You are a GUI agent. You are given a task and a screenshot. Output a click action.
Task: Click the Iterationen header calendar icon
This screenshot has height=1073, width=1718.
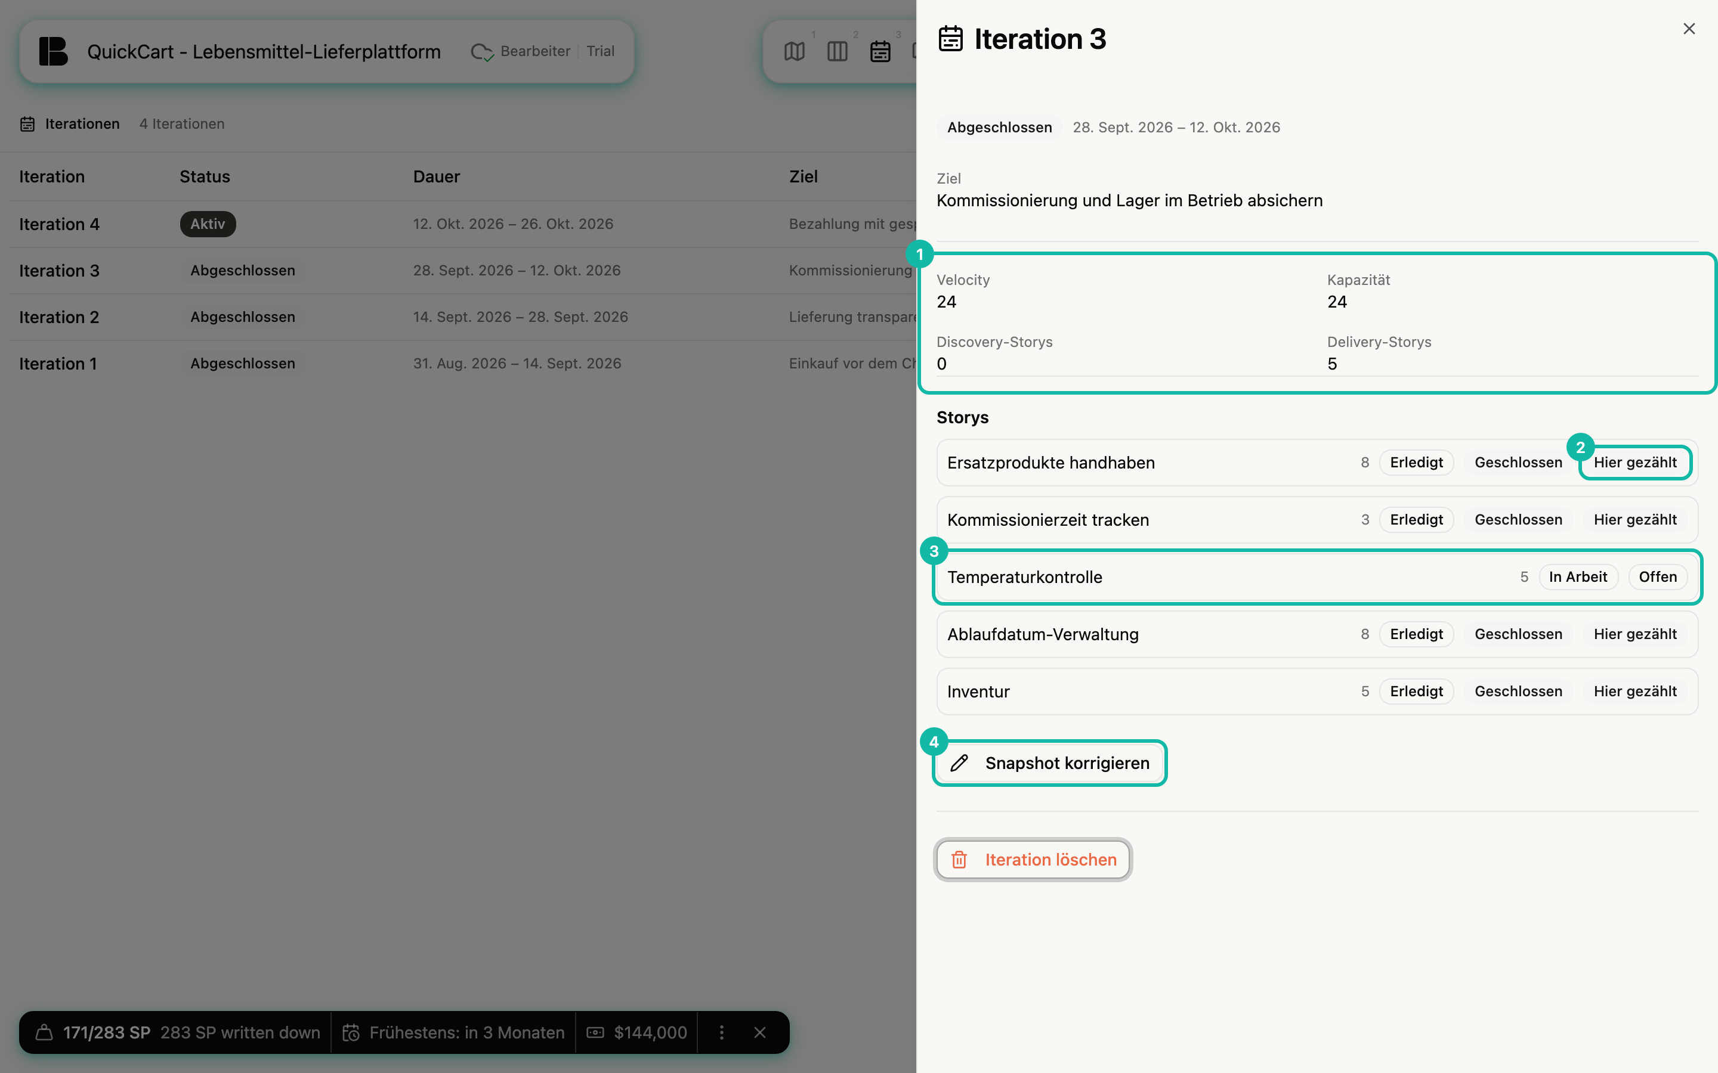click(27, 124)
